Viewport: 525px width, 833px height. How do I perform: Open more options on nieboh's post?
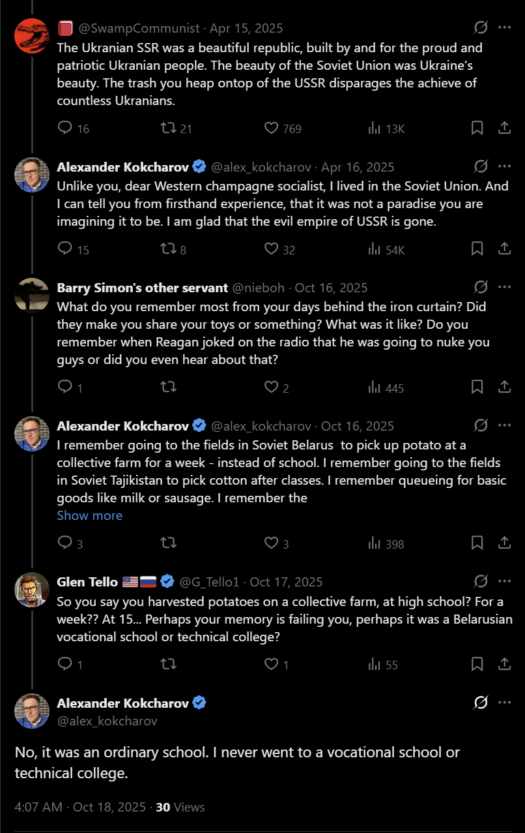coord(504,287)
